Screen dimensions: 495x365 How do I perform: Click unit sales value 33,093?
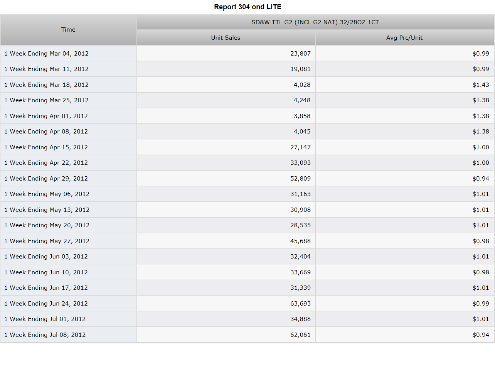[300, 163]
